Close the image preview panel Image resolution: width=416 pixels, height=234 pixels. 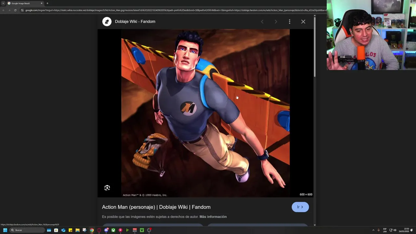[303, 21]
